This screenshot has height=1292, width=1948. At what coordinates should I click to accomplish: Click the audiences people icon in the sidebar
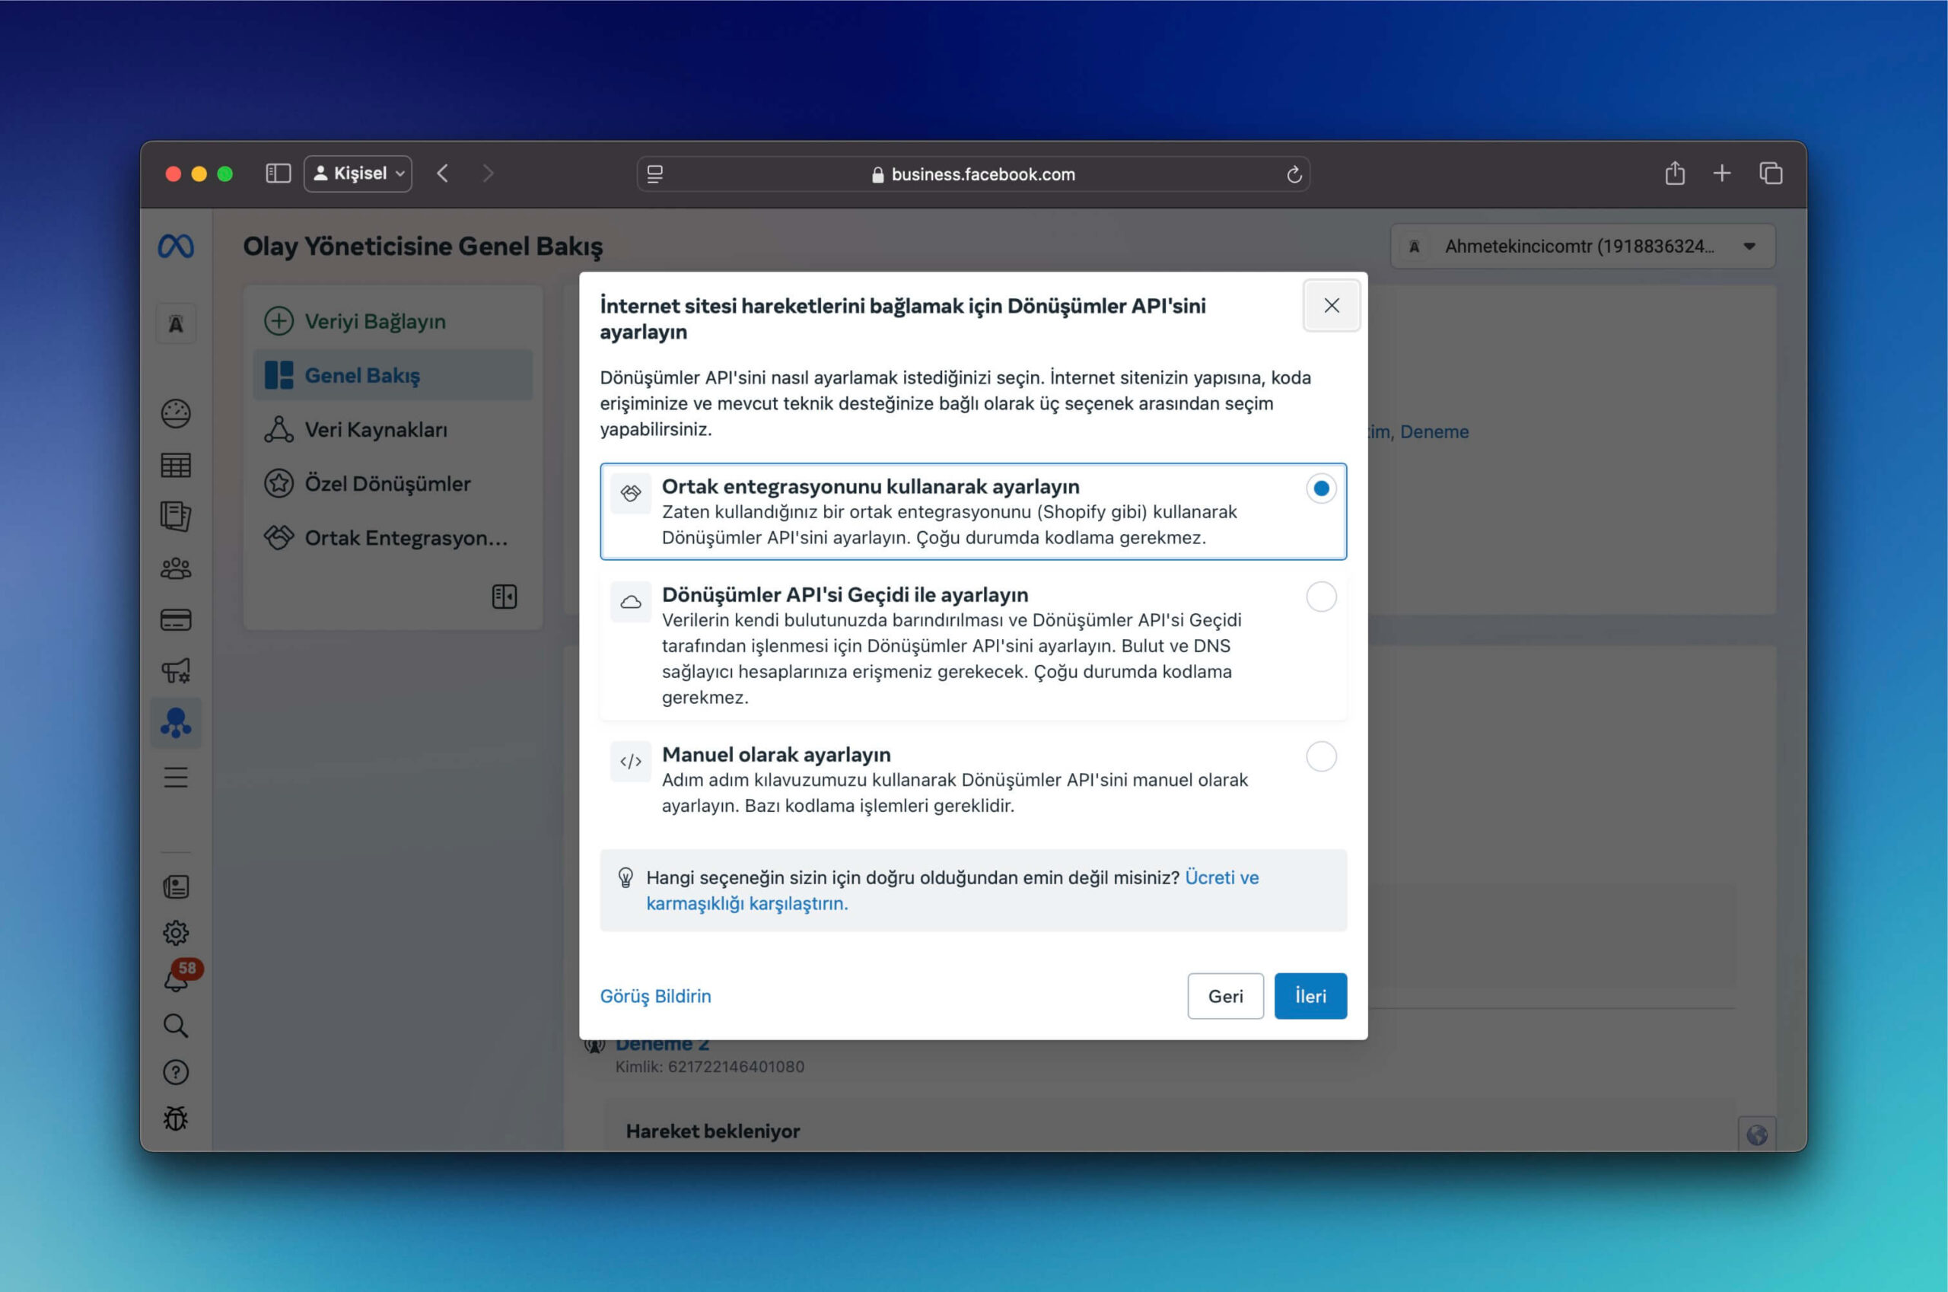pos(176,568)
